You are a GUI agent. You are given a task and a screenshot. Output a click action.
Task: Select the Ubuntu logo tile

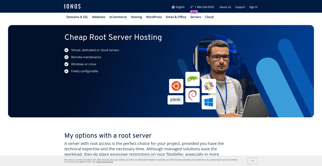click(176, 86)
